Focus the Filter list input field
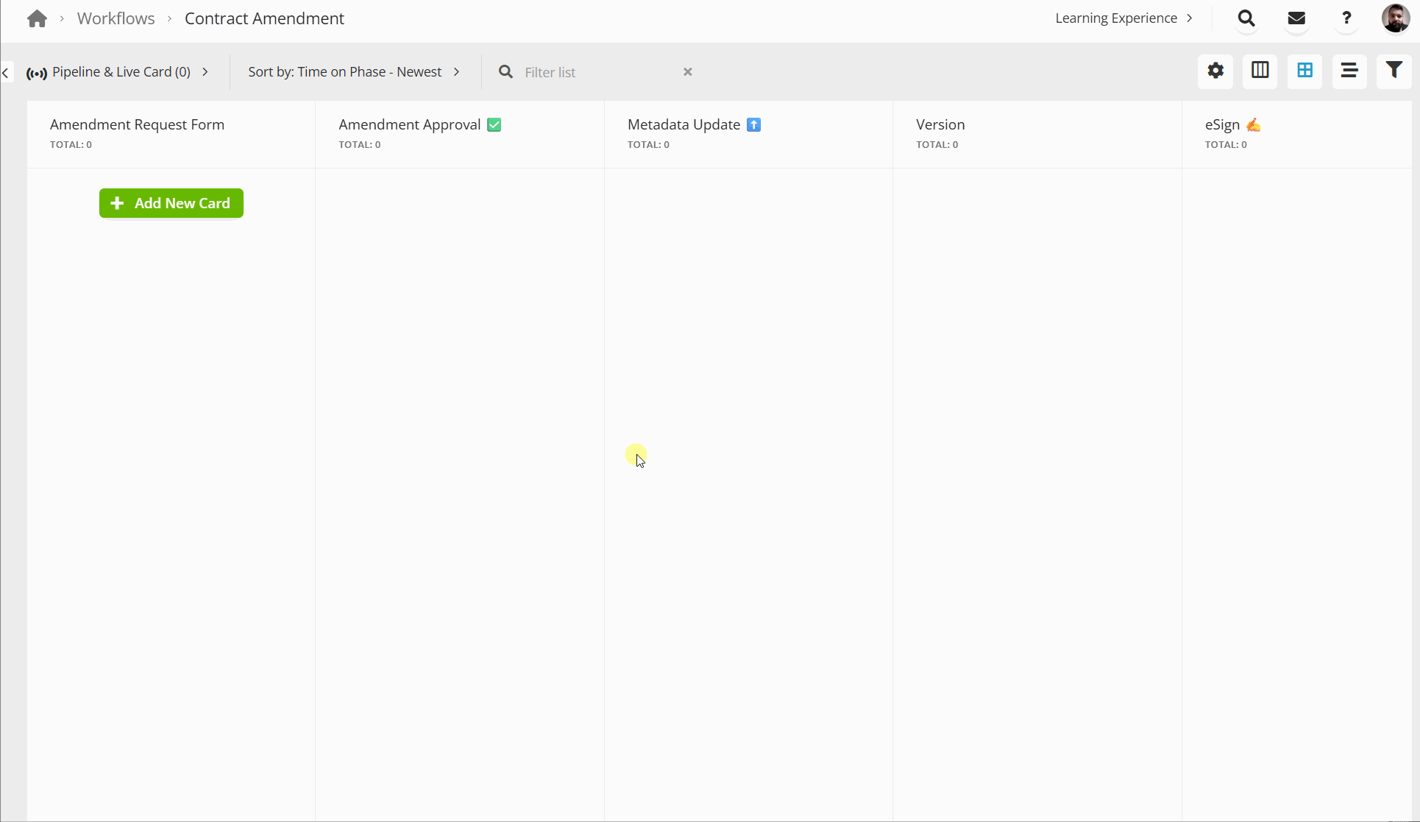Viewport: 1420px width, 822px height. pos(596,72)
